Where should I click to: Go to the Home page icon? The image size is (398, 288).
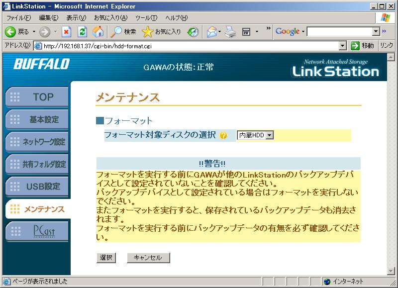[98, 32]
